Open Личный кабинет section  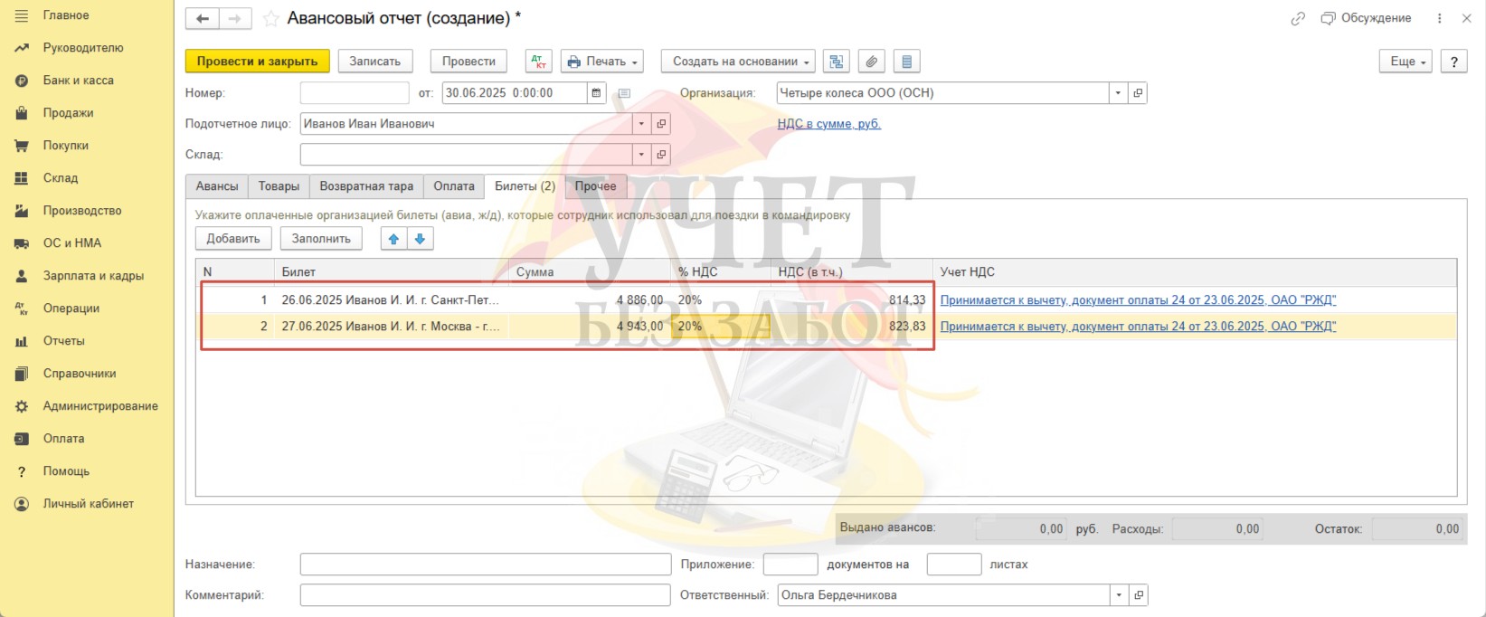(89, 504)
